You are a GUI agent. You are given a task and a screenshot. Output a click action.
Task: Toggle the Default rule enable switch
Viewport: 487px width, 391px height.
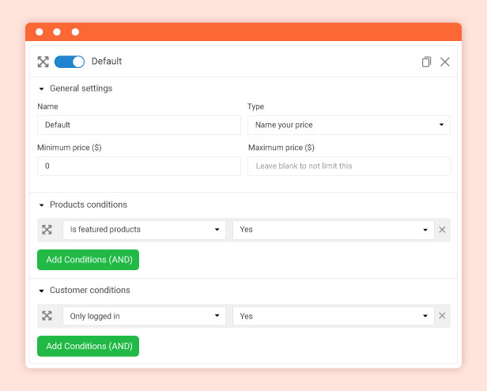(x=70, y=62)
